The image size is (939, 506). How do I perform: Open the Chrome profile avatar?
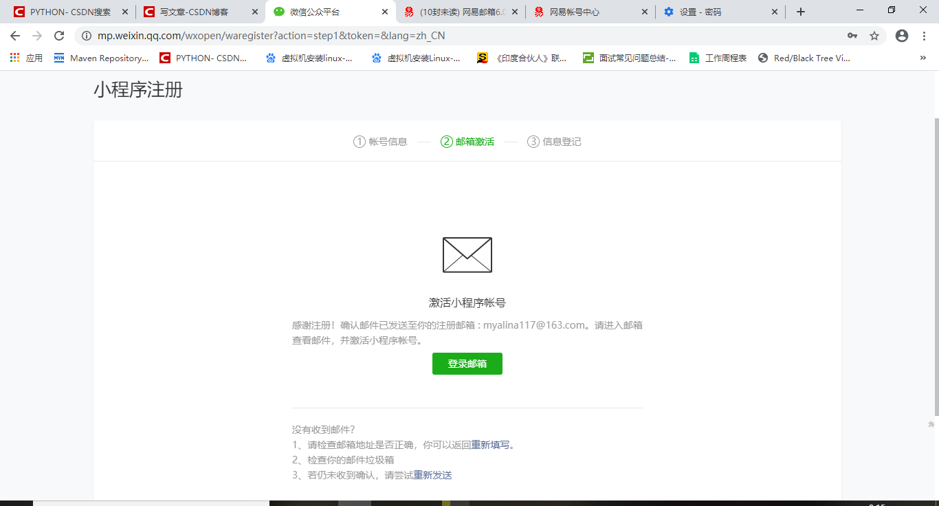(903, 36)
